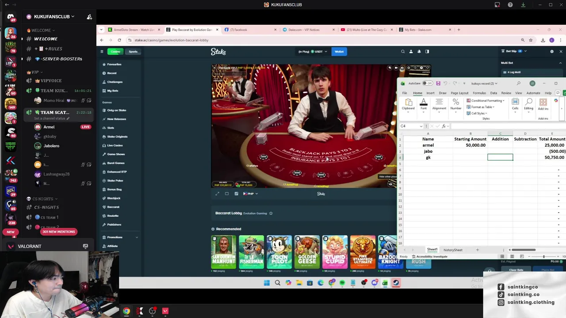The height and width of the screenshot is (318, 566).
Task: Open the Font group dropdown
Action: (424, 105)
